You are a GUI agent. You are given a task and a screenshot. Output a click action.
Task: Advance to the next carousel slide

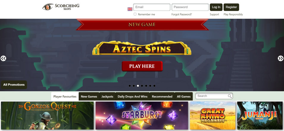pyautogui.click(x=280, y=58)
